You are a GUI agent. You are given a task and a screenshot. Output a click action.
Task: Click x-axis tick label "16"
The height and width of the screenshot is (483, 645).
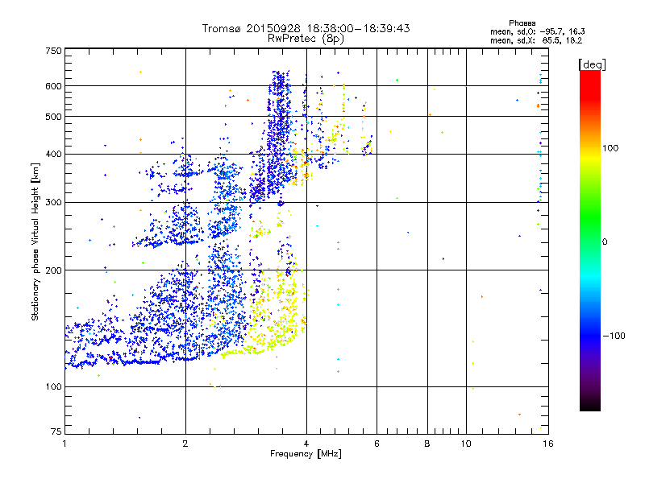point(548,444)
